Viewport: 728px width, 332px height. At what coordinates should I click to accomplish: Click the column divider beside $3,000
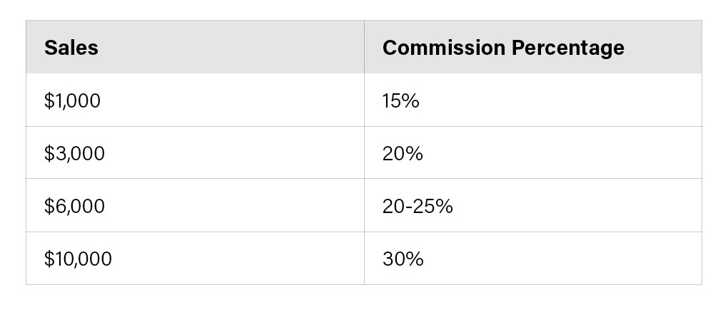tap(364, 153)
